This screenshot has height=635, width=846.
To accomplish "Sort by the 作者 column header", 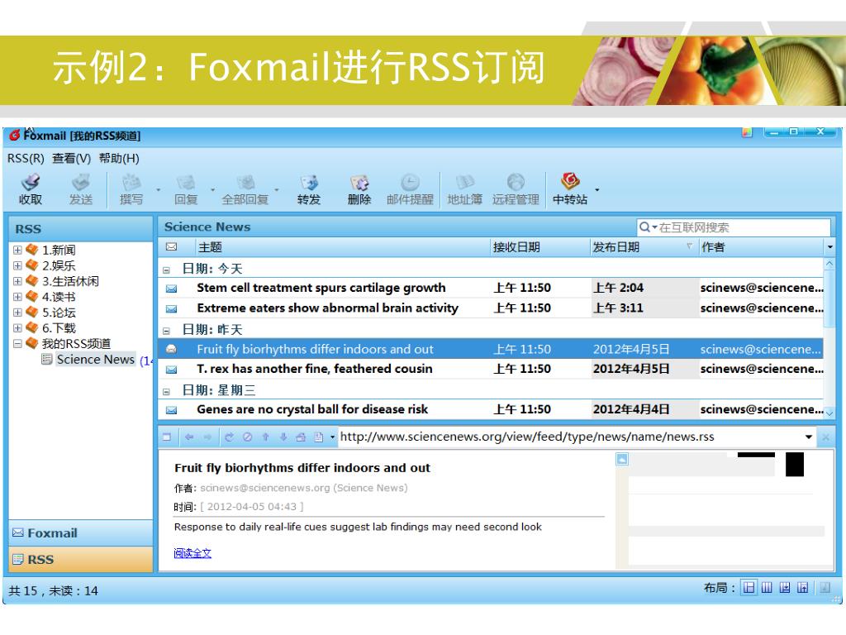I will pos(761,247).
